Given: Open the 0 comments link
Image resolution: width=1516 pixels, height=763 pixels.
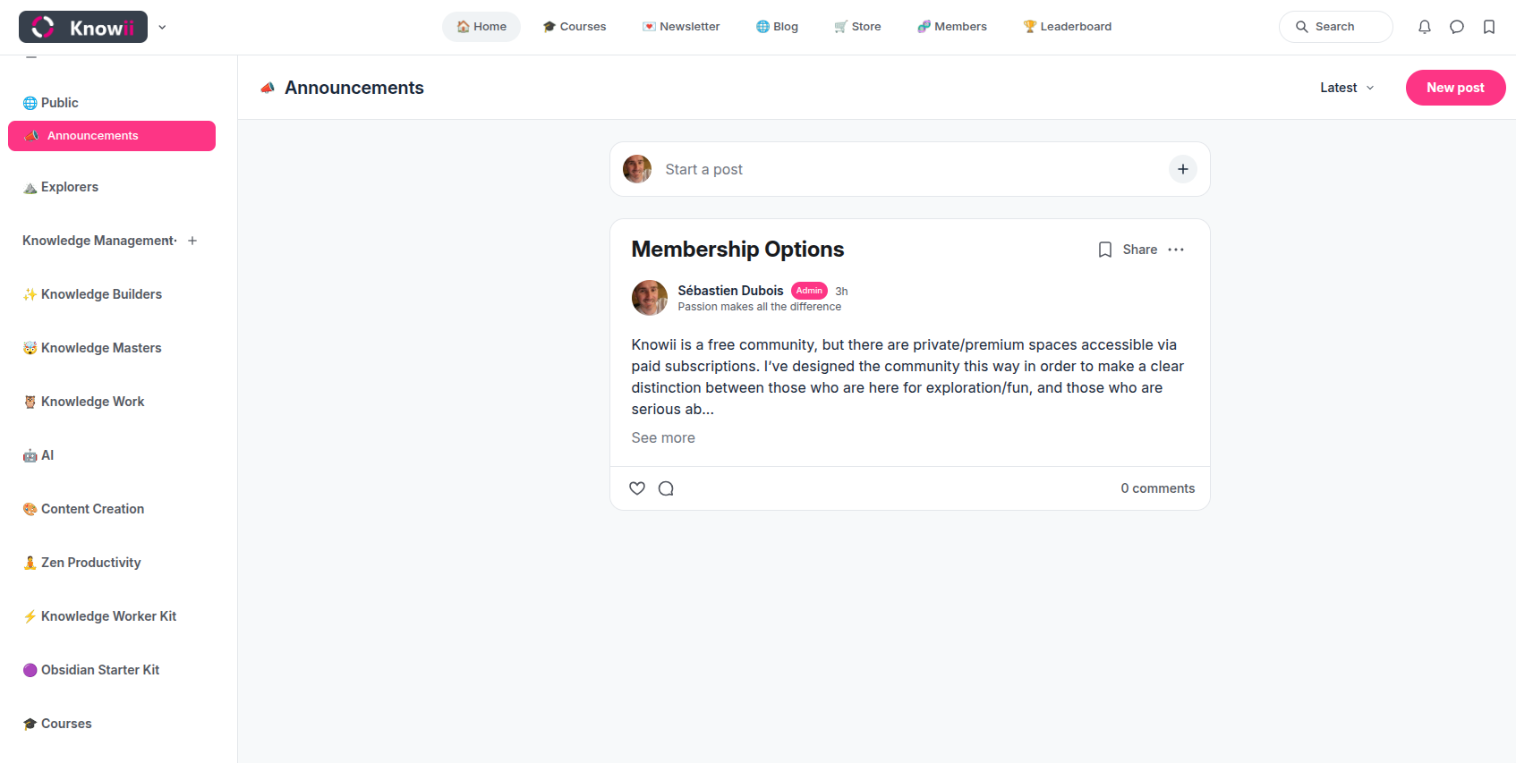Looking at the screenshot, I should [x=1158, y=488].
